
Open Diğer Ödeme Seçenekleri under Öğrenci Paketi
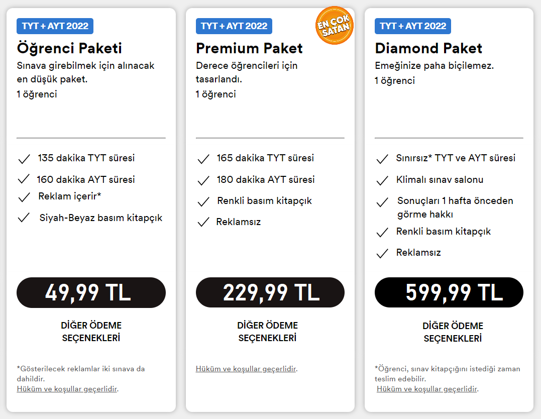point(91,332)
